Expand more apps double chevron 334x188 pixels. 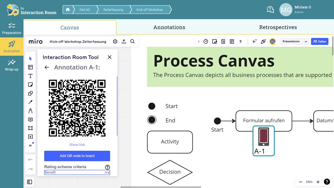241,42
